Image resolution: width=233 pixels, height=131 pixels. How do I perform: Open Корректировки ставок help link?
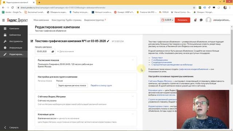[x=158, y=106]
